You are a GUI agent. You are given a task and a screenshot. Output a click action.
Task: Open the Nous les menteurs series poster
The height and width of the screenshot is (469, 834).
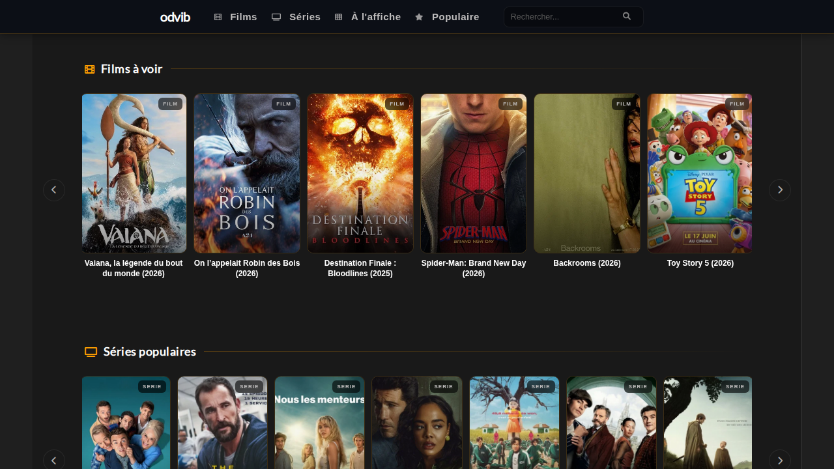tap(319, 423)
